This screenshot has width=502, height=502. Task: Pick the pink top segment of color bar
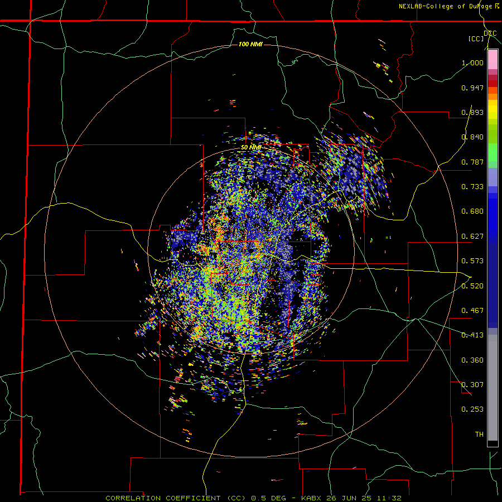click(x=493, y=60)
